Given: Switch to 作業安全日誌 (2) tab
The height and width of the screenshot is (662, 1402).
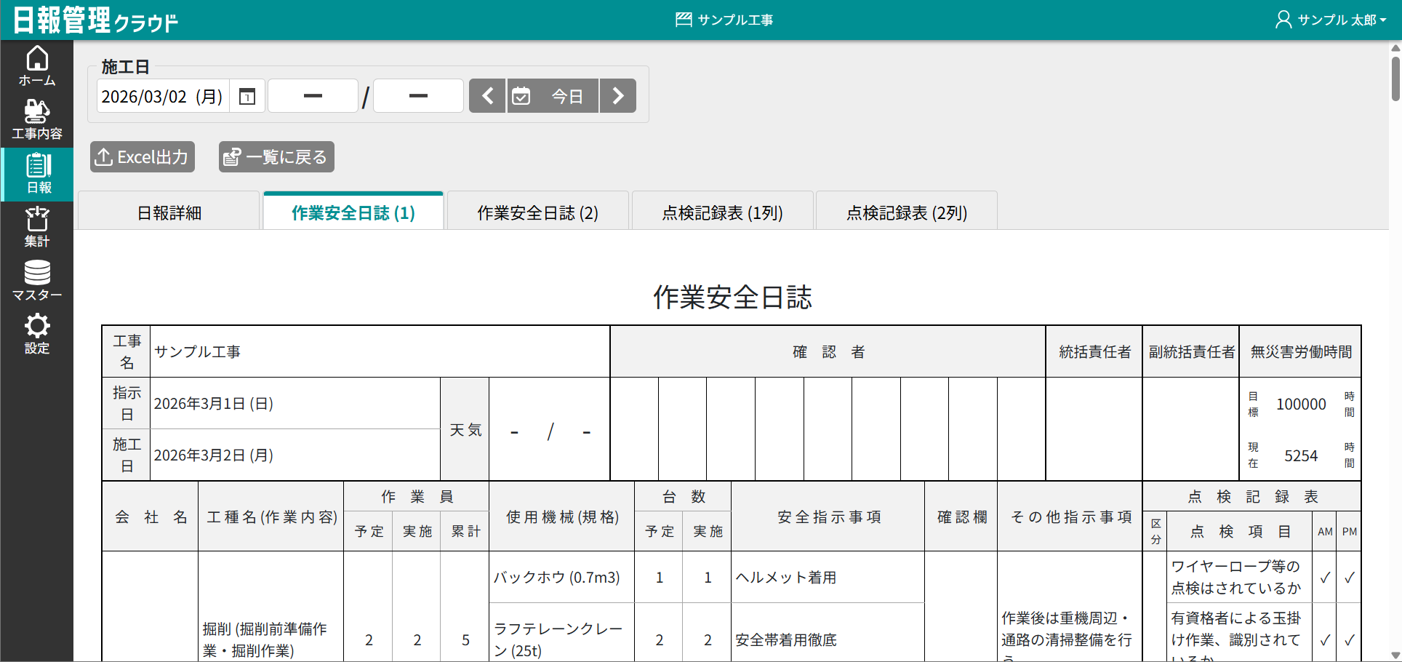Looking at the screenshot, I should coord(537,212).
